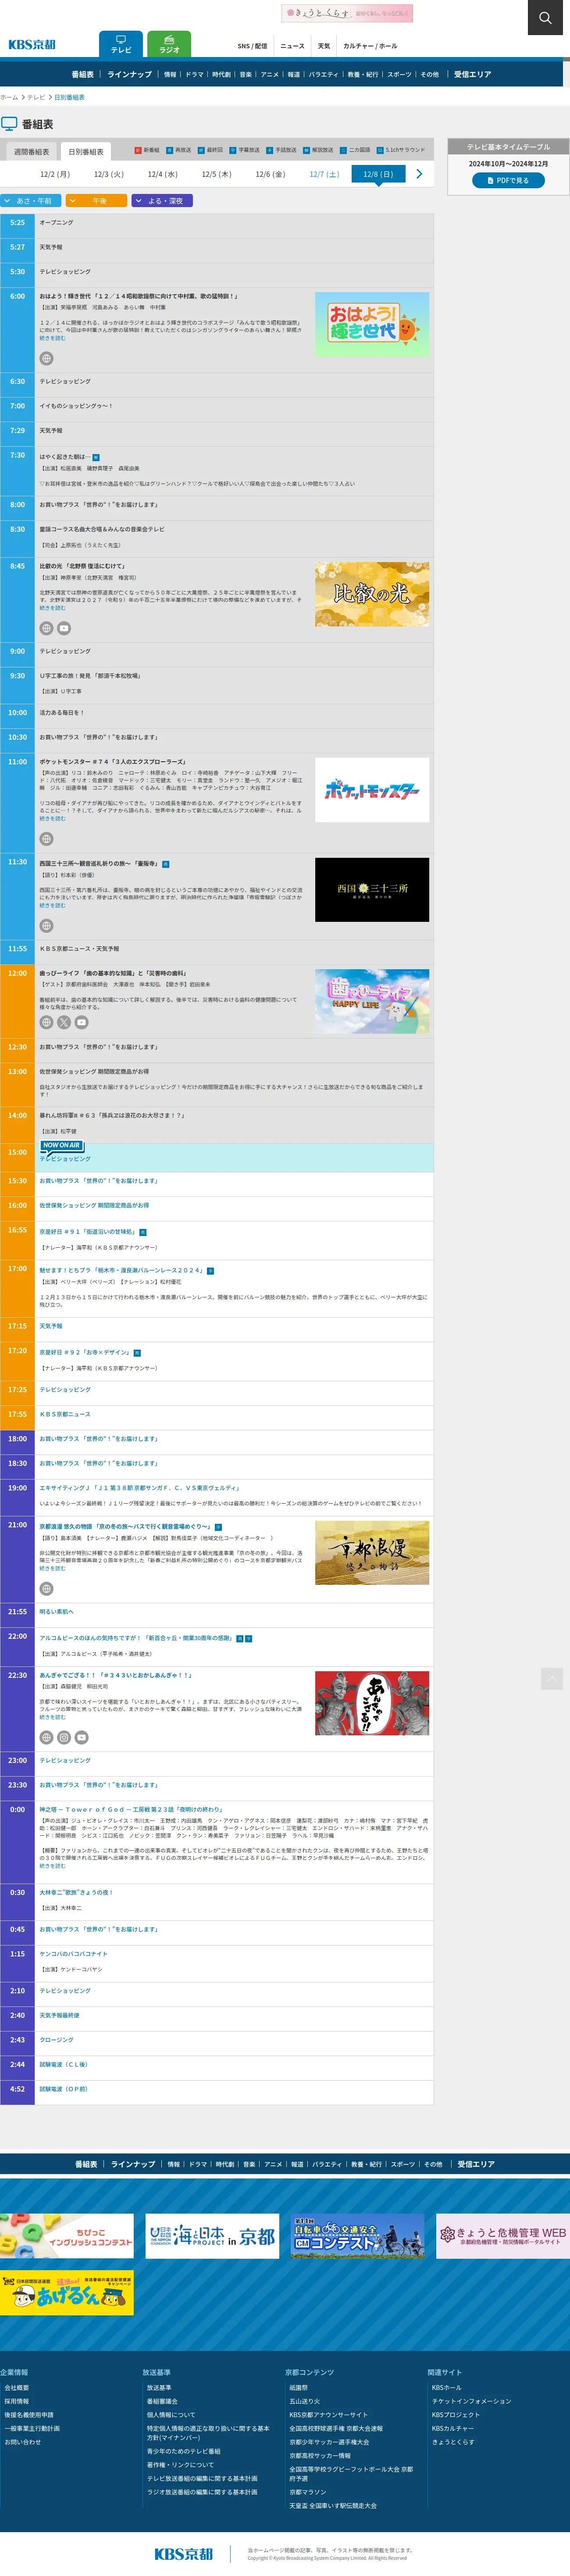
Task: Select the 12/7 (土) date tab
Action: [x=324, y=174]
